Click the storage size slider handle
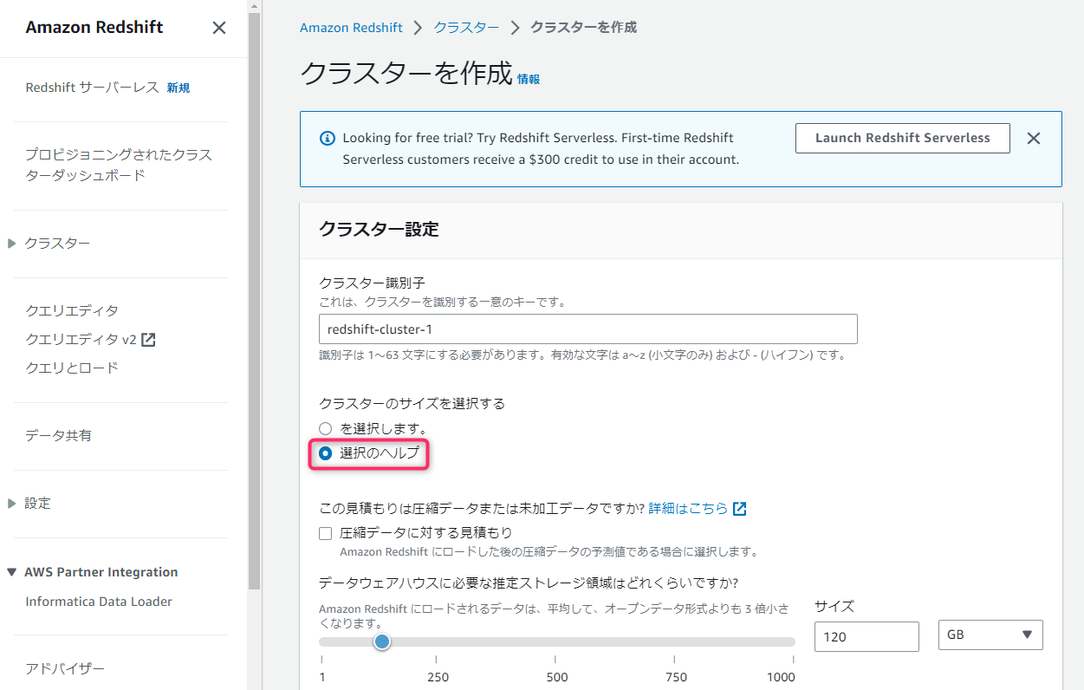This screenshot has height=690, width=1084. coord(381,641)
